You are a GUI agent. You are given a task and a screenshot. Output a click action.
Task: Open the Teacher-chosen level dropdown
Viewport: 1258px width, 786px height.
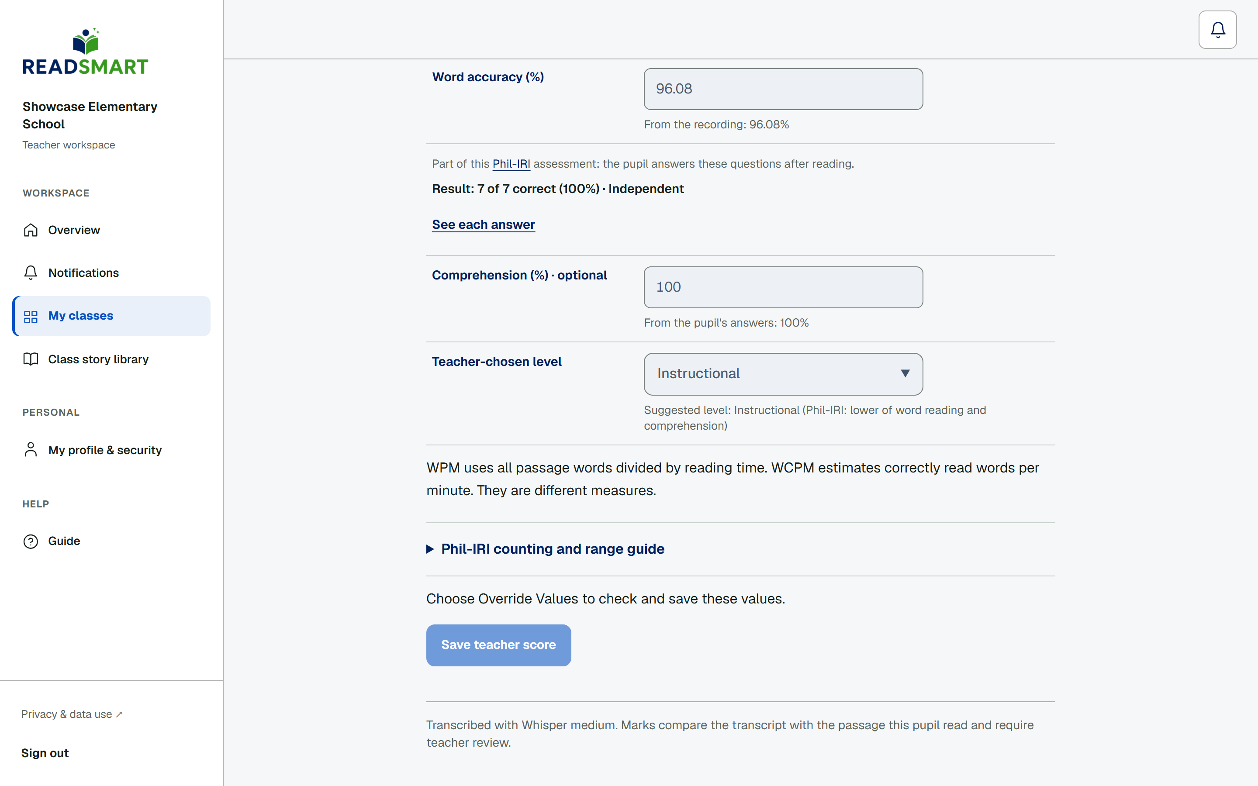point(783,374)
